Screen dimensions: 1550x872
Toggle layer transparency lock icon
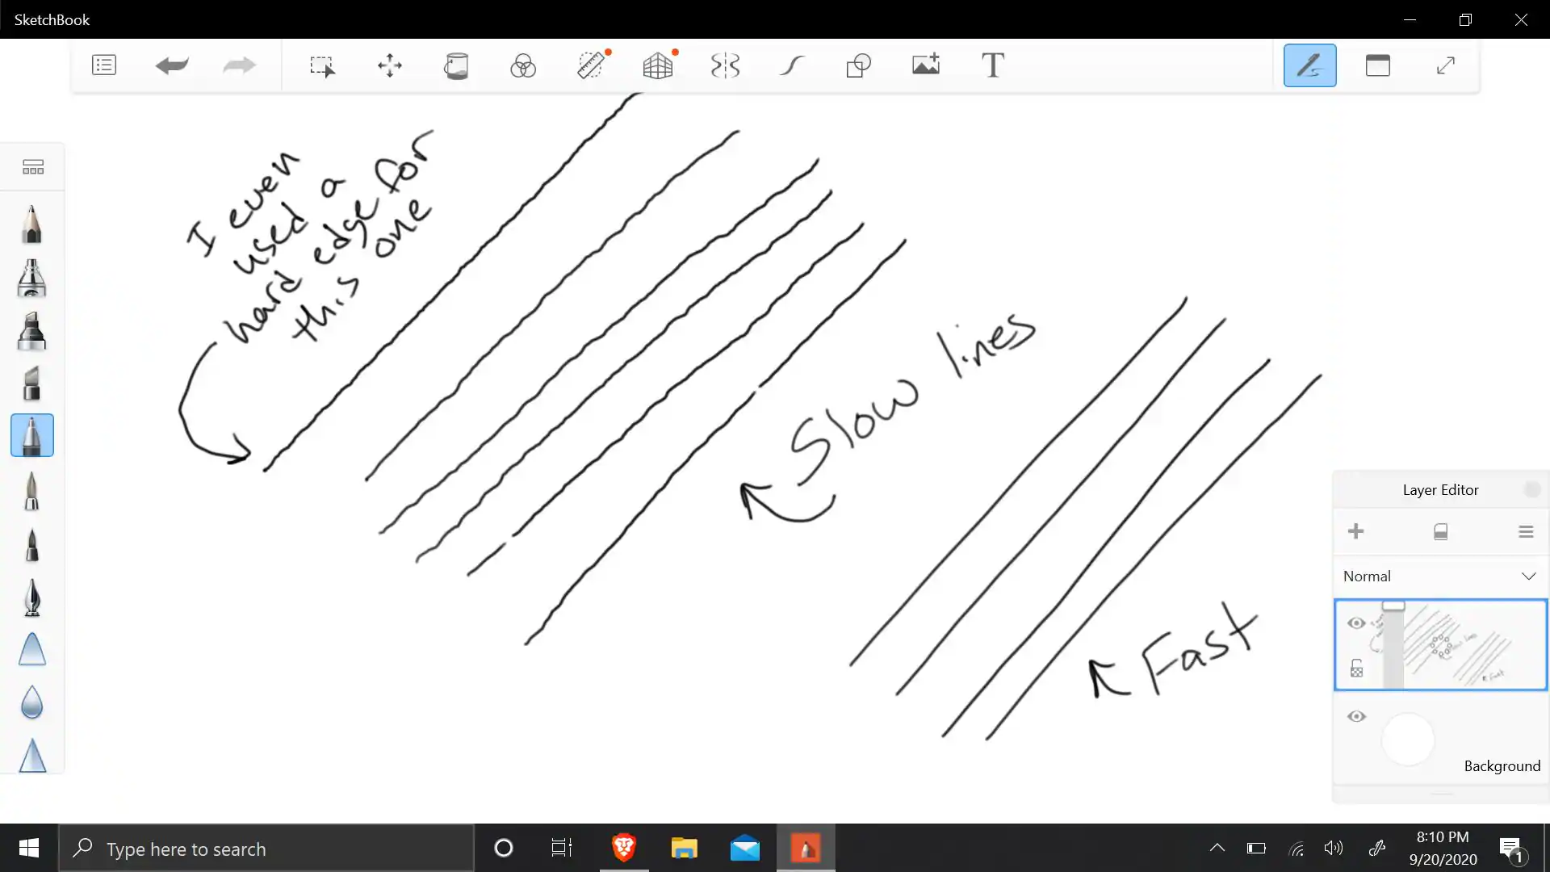click(1356, 669)
